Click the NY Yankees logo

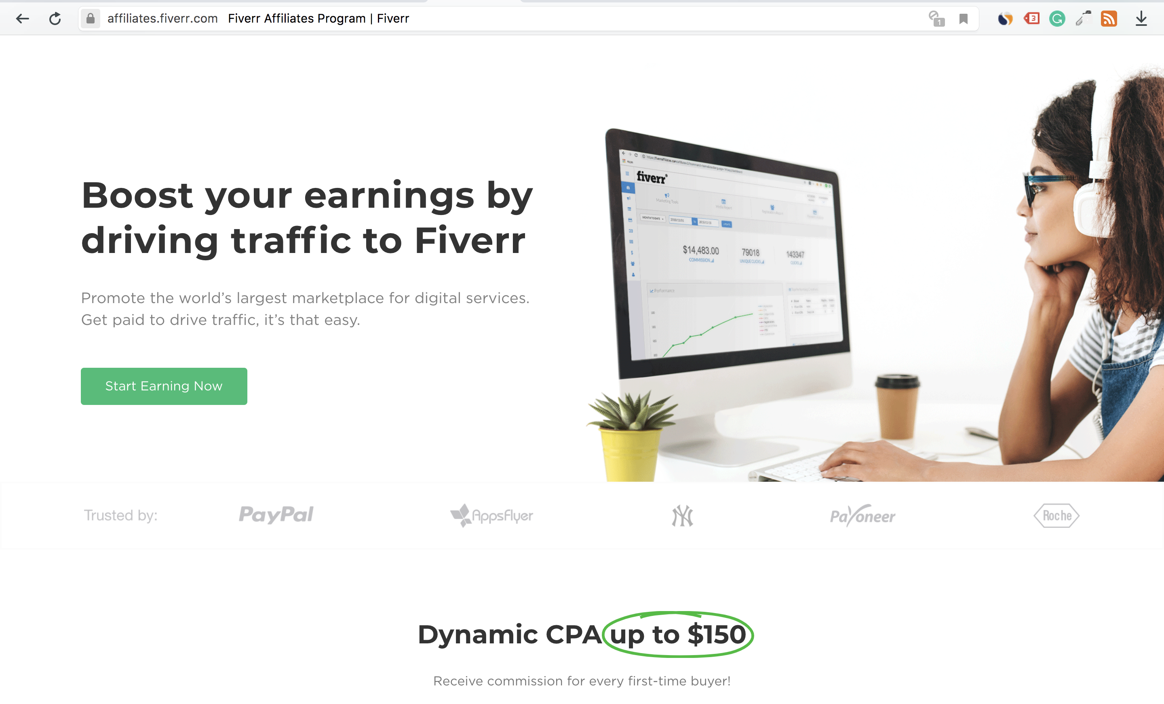[x=683, y=514]
